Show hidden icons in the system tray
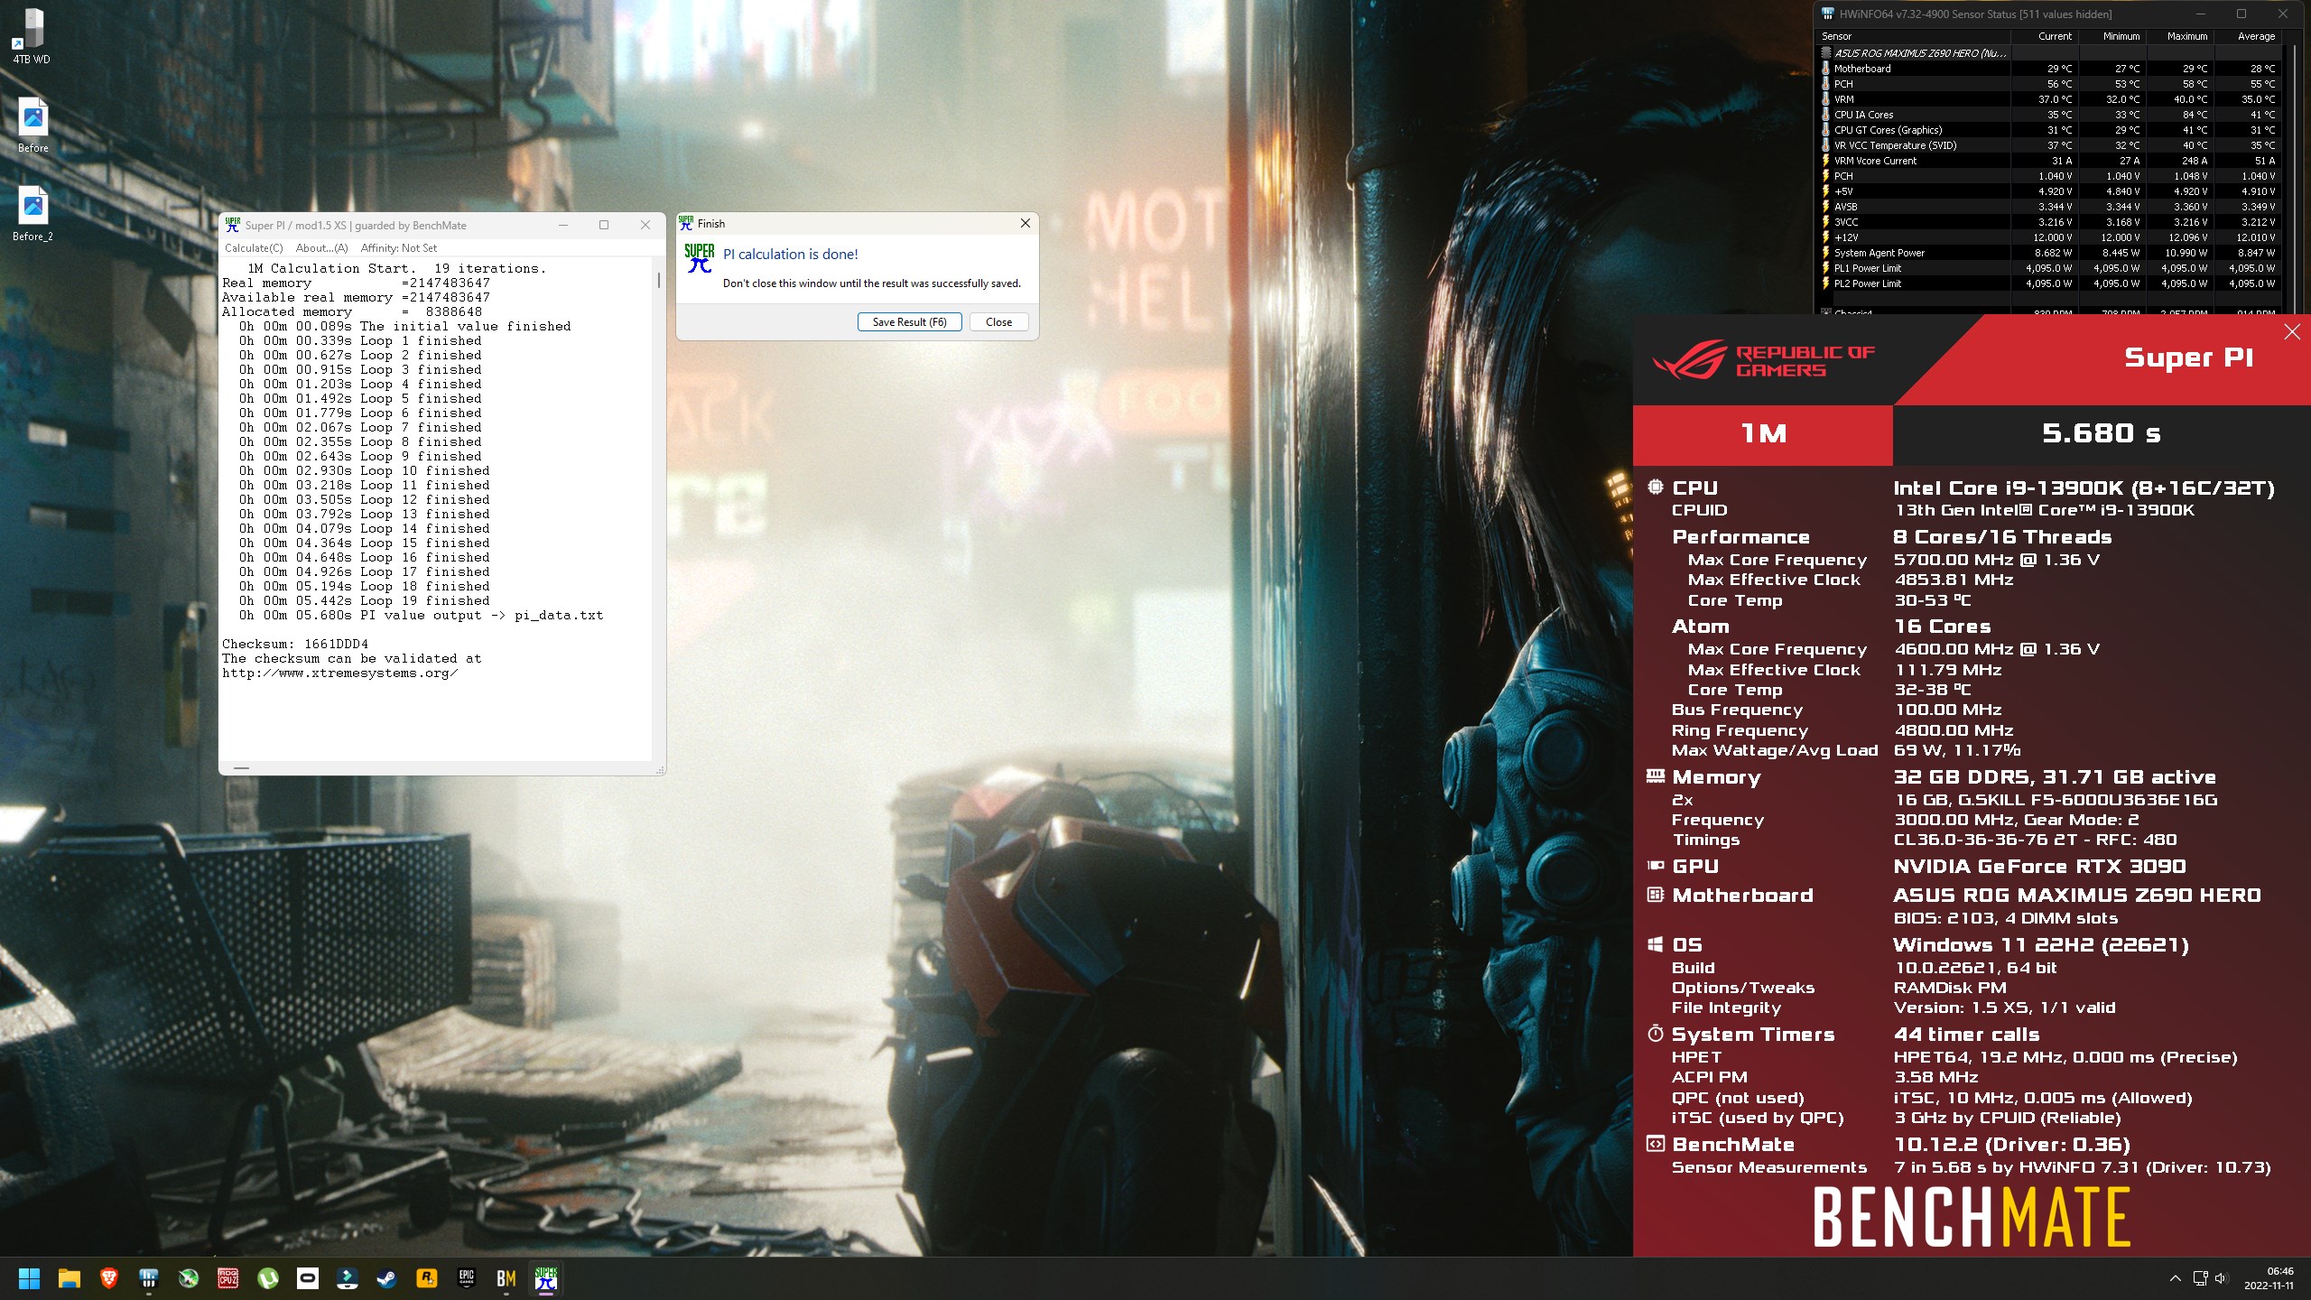2311x1300 pixels. pos(2176,1278)
